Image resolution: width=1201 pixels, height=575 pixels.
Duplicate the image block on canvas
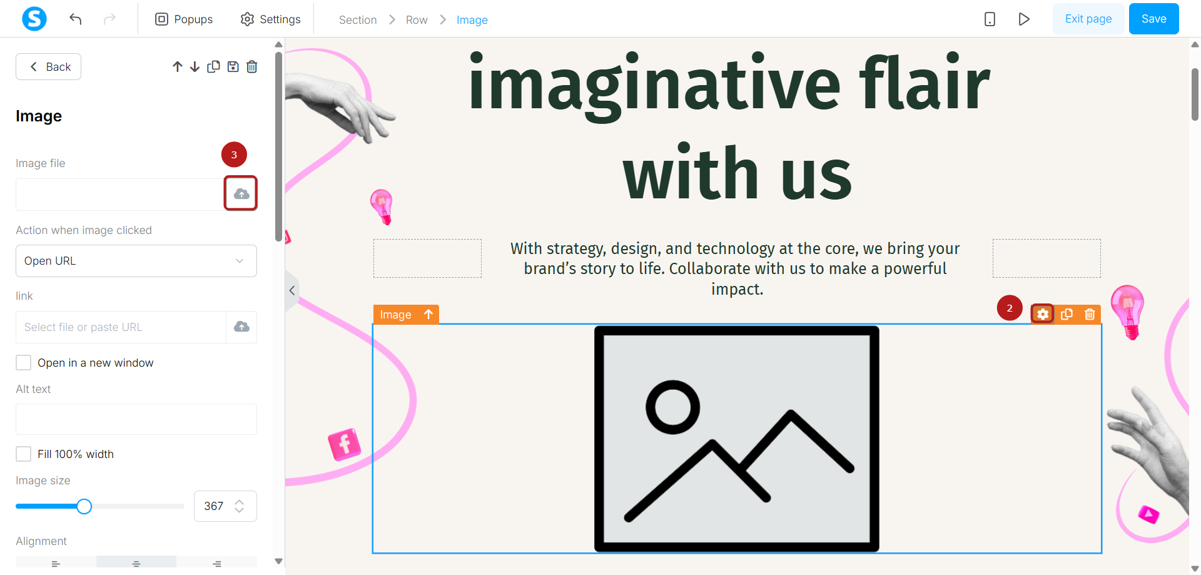1067,314
